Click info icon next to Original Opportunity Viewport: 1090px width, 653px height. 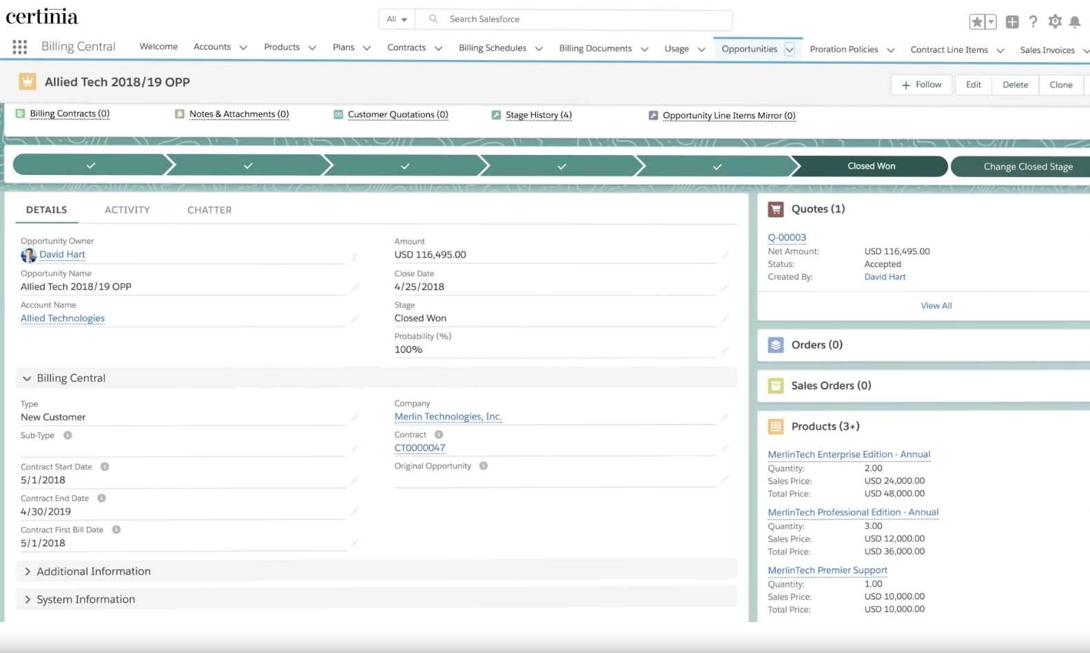(484, 466)
